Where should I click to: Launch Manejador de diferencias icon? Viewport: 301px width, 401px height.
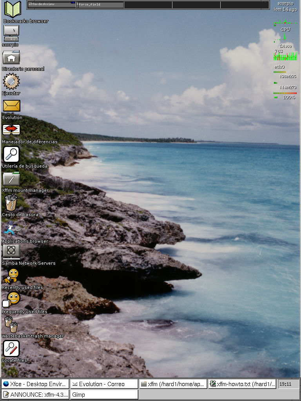click(11, 130)
